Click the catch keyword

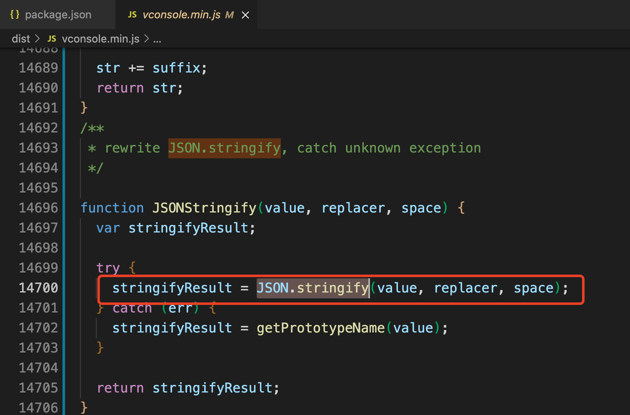[132, 308]
